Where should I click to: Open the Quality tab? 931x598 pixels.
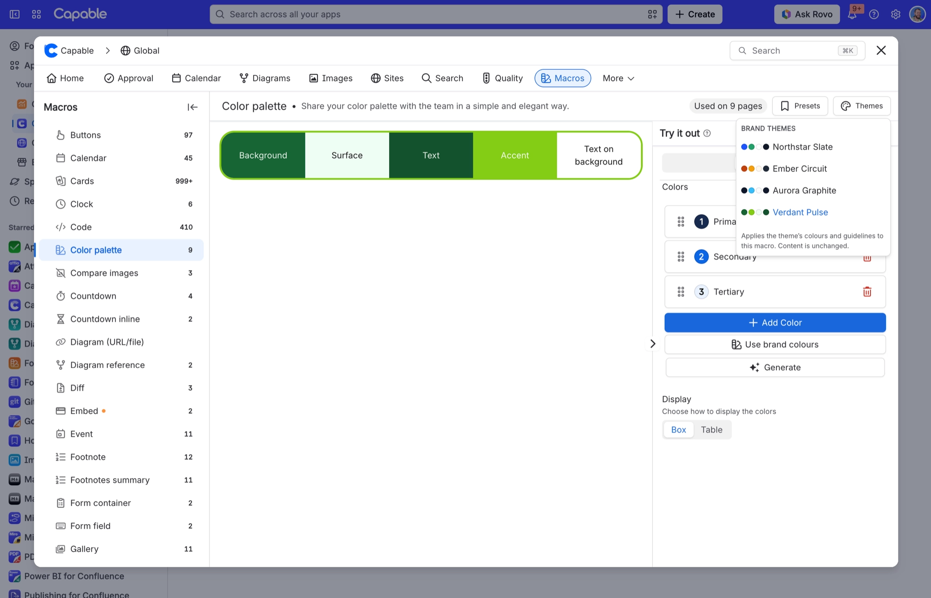point(502,78)
